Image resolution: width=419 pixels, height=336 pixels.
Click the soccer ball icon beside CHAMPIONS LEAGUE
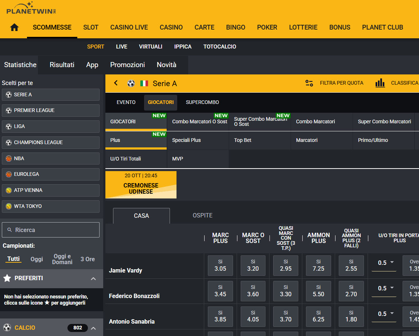pyautogui.click(x=9, y=143)
